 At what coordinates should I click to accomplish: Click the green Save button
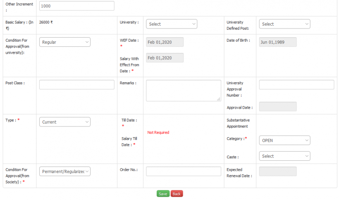(x=163, y=194)
